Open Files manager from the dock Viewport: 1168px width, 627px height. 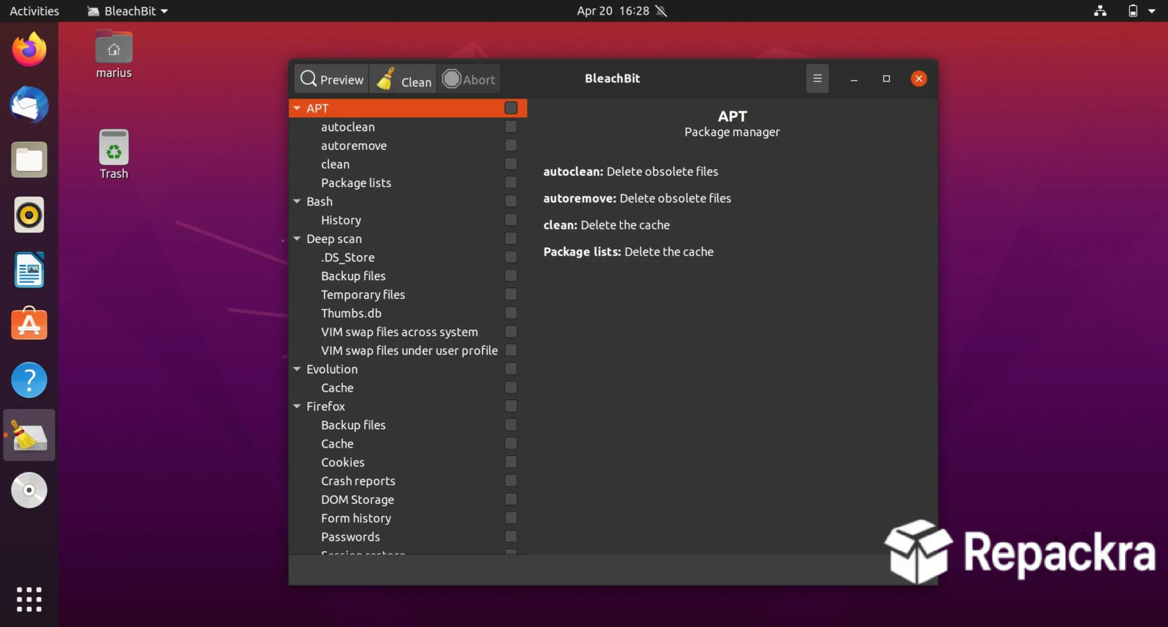[x=29, y=160]
